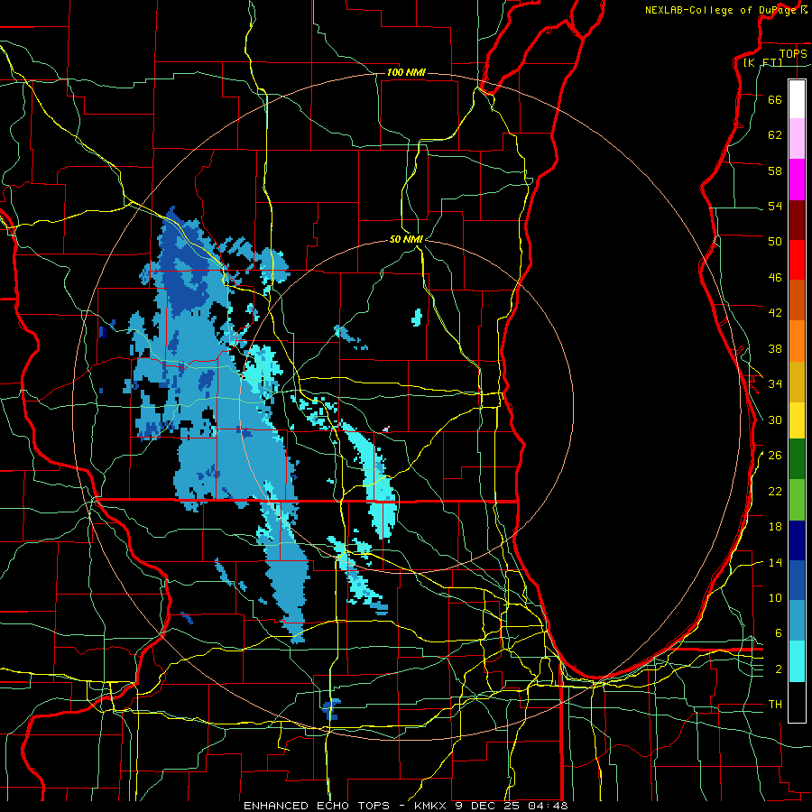Pick the dark green legend swatch
This screenshot has height=812, width=812.
tap(797, 459)
